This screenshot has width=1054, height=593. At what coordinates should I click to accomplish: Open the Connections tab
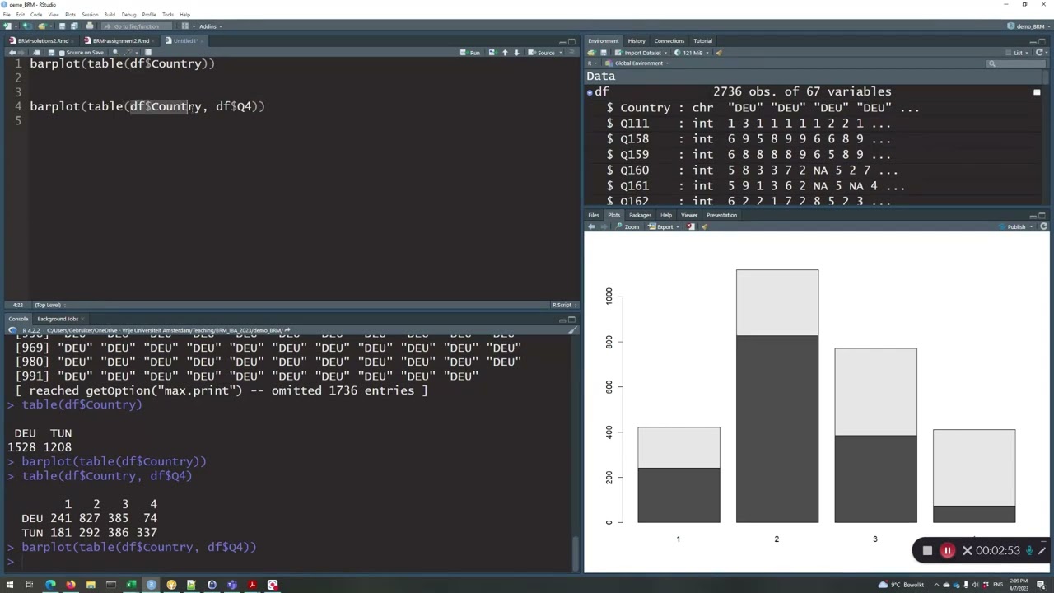(669, 41)
